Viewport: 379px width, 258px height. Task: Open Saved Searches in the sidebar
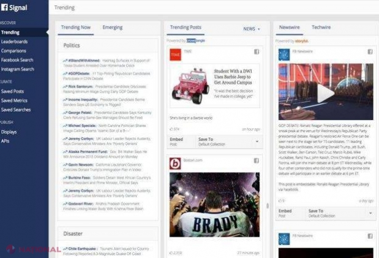point(16,110)
